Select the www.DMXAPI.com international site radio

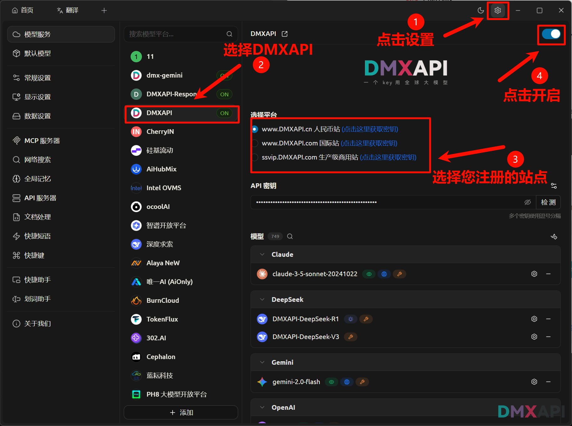[255, 143]
